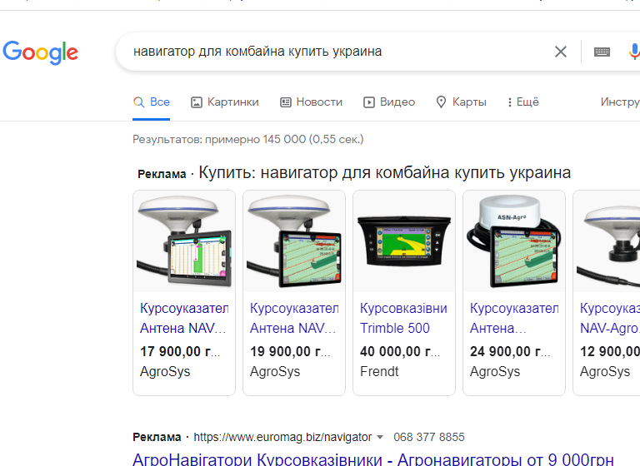
Task: Open the Инструменты search tools
Action: (620, 102)
